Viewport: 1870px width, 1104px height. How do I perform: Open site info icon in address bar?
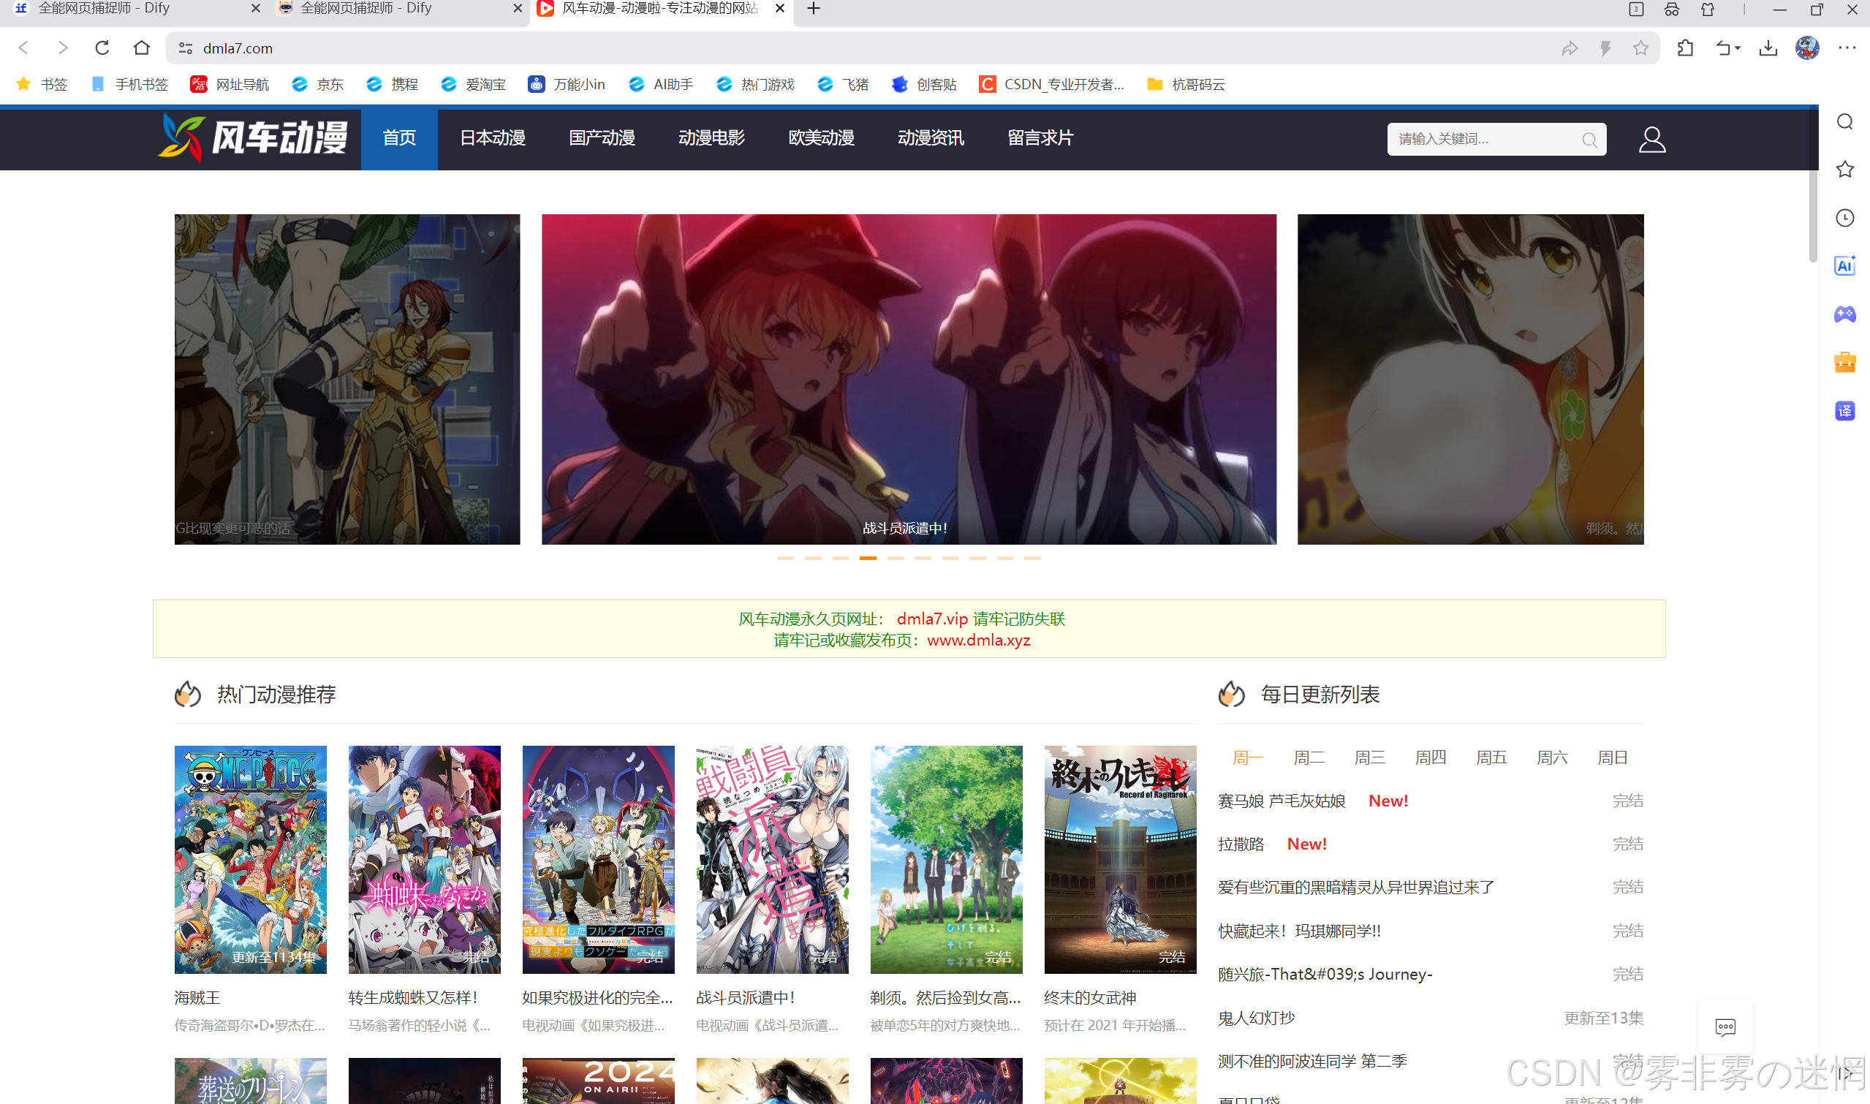186,48
